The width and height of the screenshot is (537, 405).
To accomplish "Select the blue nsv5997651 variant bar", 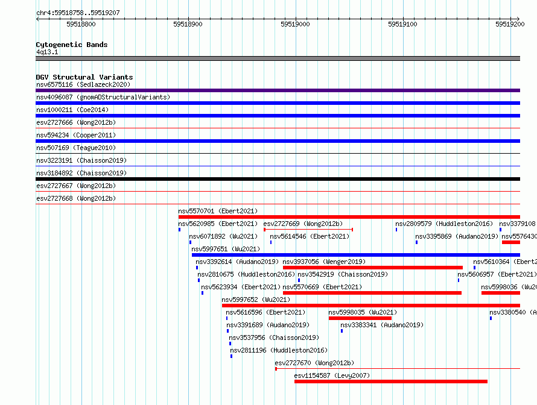I will pyautogui.click(x=356, y=255).
